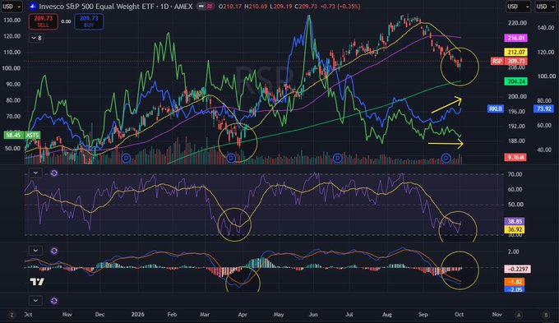
Task: Toggle the A scale button on the time axis
Action: [519, 315]
